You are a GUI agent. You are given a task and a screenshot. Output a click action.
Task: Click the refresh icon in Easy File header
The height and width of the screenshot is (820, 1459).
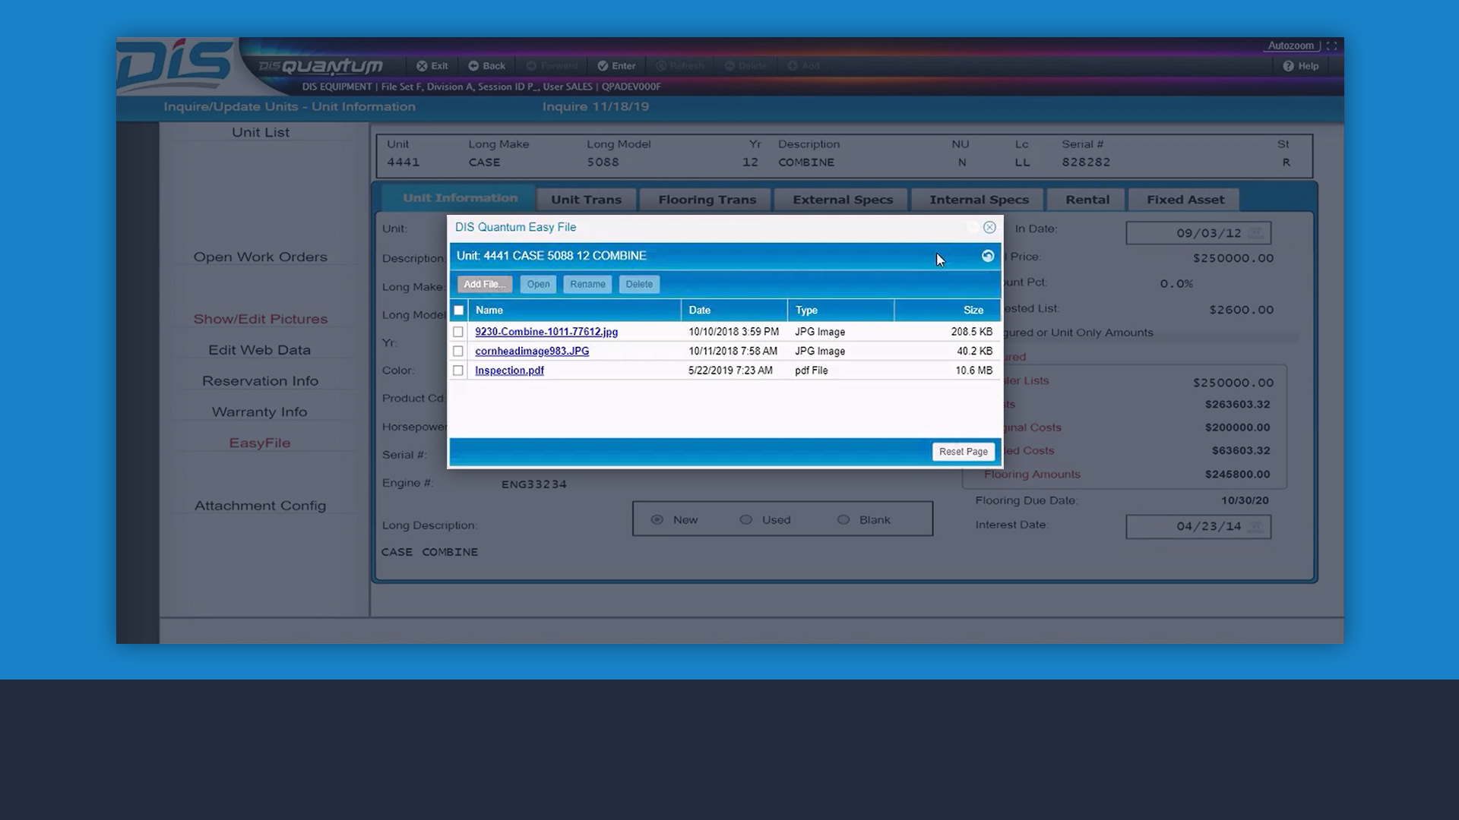(x=988, y=256)
